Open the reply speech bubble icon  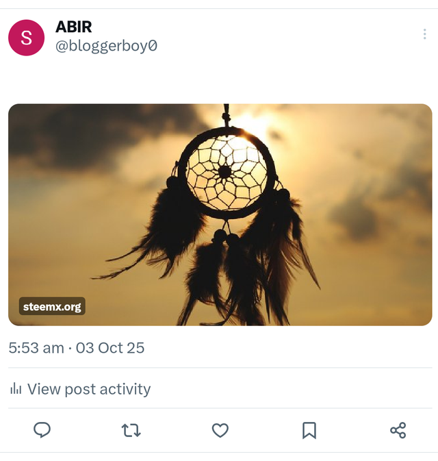42,430
